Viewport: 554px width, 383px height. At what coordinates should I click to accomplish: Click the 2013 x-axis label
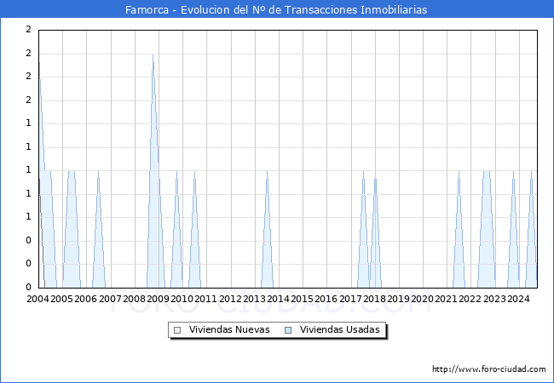(254, 299)
